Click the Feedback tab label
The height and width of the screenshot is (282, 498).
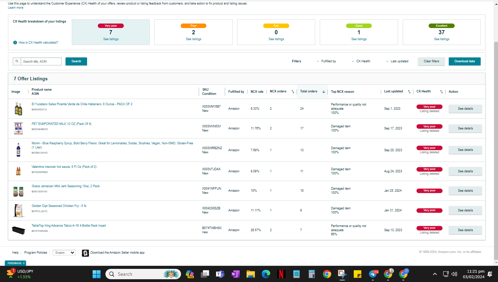pyautogui.click(x=14, y=263)
